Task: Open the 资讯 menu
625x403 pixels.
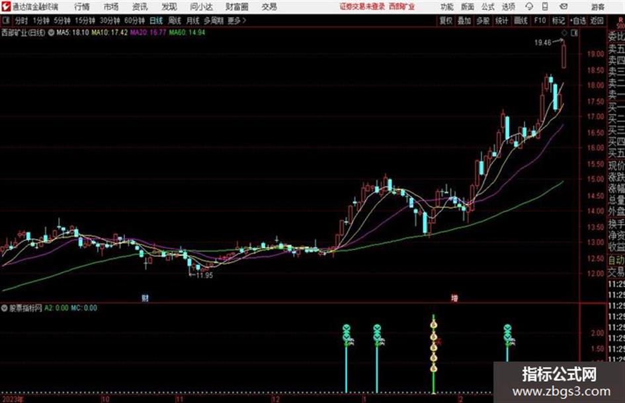Action: [x=140, y=7]
